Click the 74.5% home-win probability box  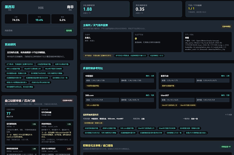point(16,19)
